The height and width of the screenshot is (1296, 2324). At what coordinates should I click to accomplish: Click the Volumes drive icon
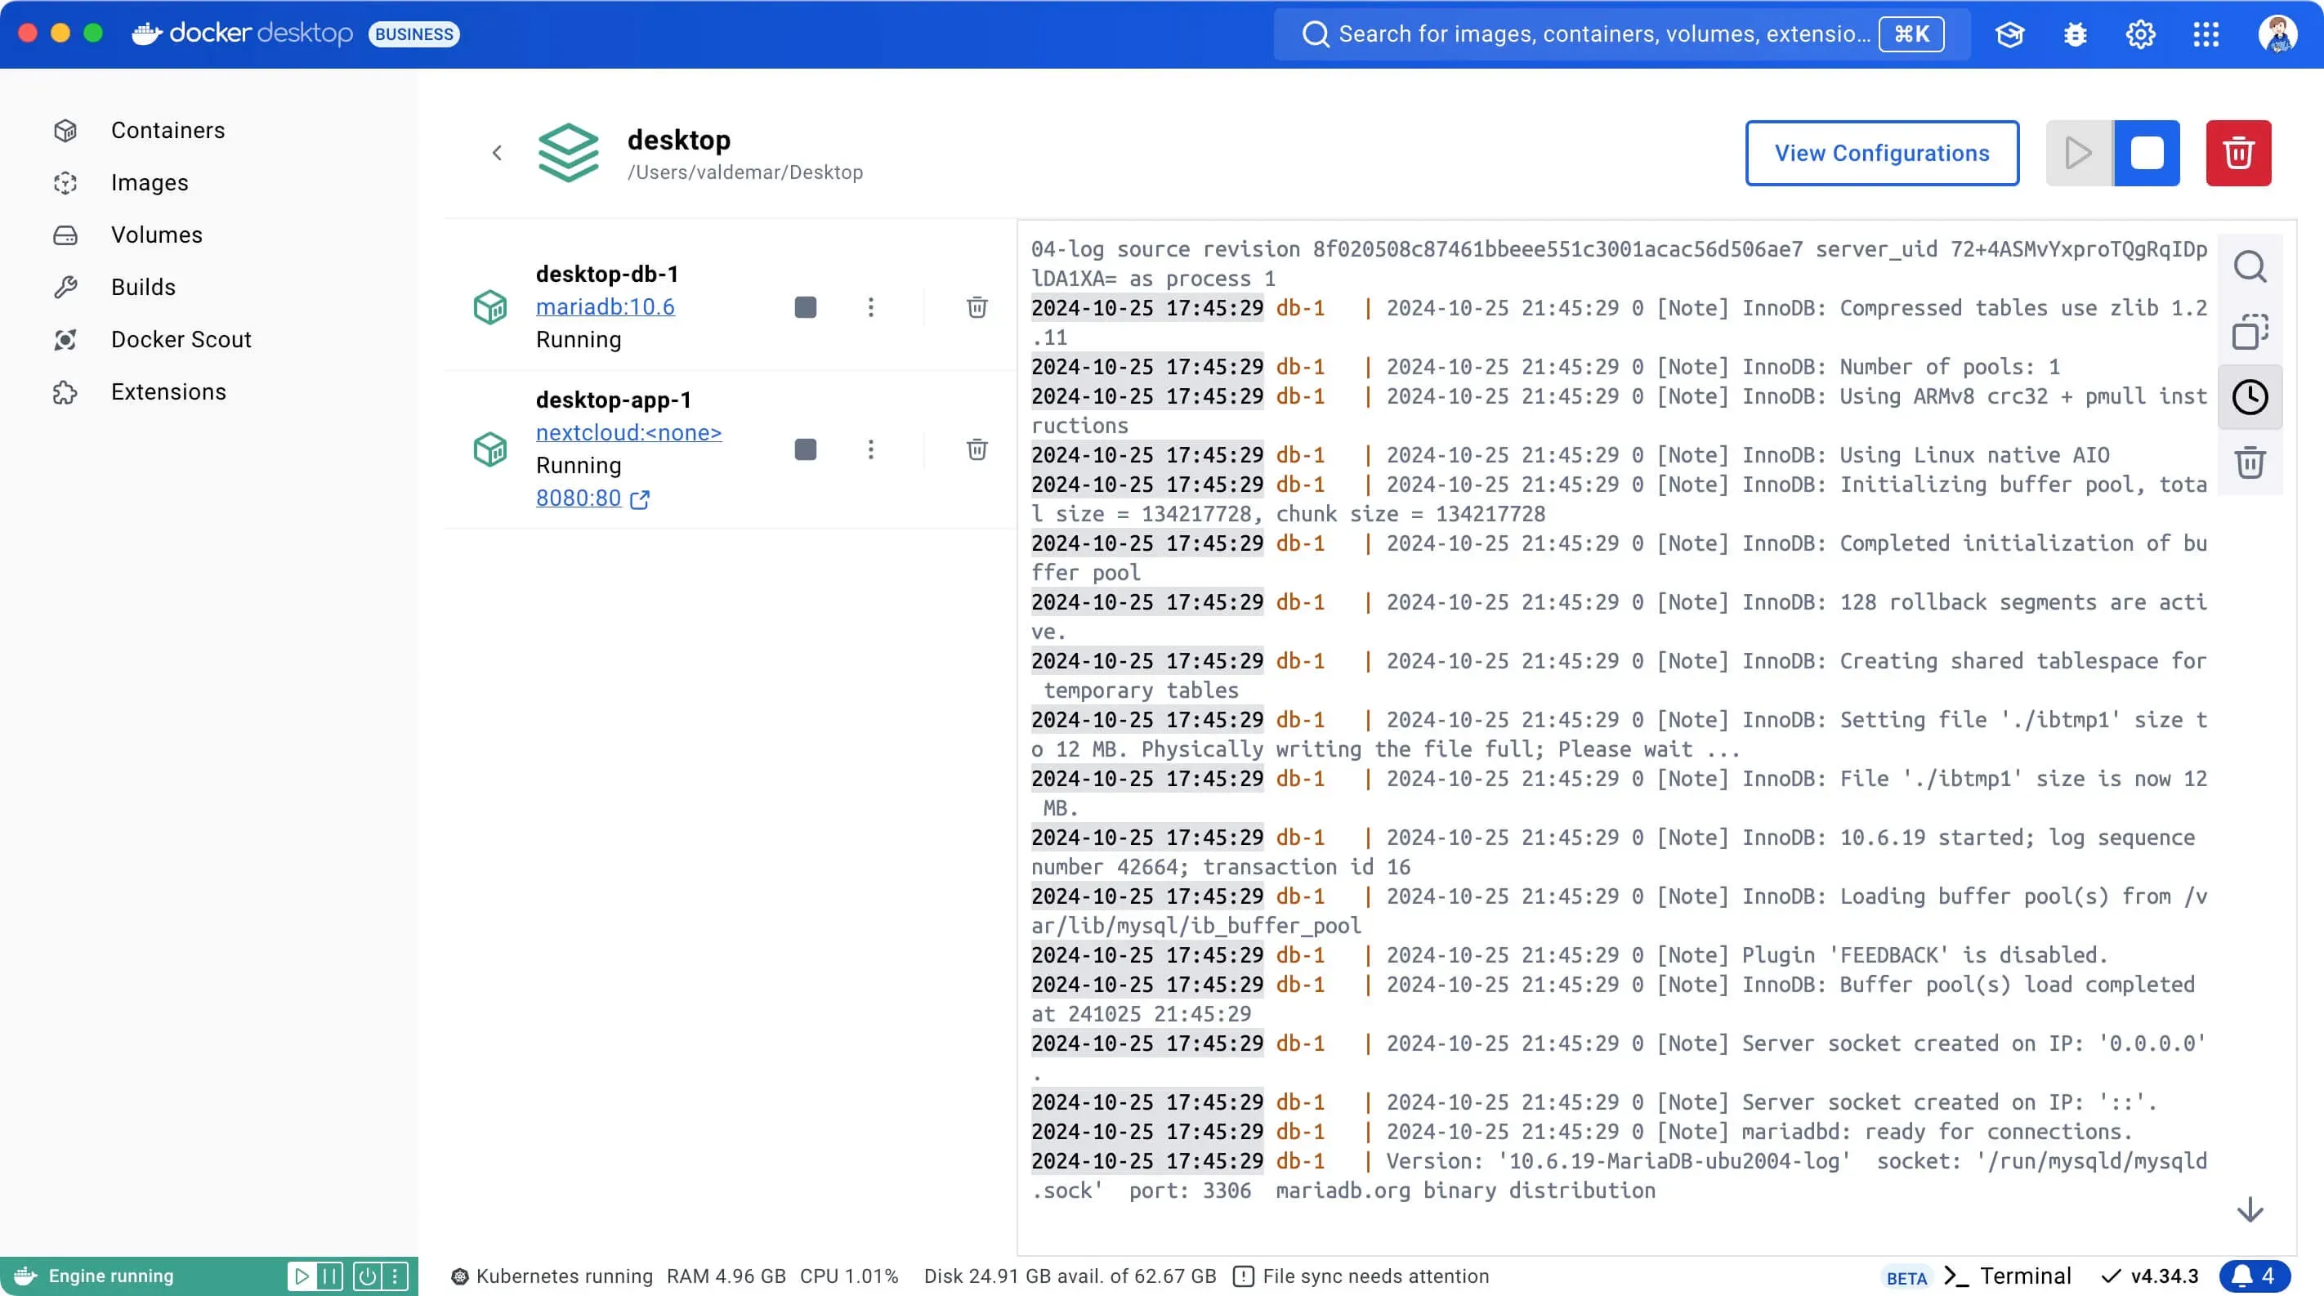(65, 235)
